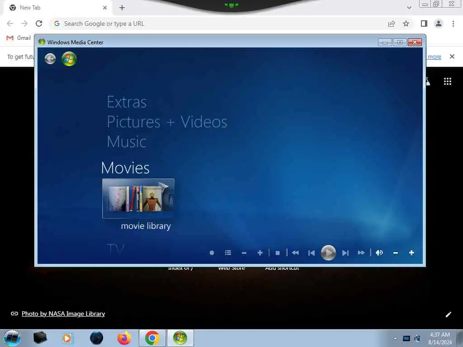Rewind using the rewind button
This screenshot has width=463, height=347.
295,253
